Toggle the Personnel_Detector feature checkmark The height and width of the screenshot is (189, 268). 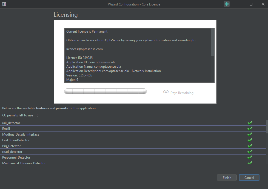[x=250, y=157]
